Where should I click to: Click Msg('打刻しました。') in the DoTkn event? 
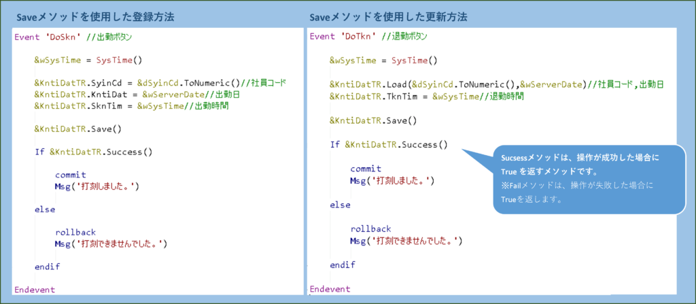(x=393, y=180)
